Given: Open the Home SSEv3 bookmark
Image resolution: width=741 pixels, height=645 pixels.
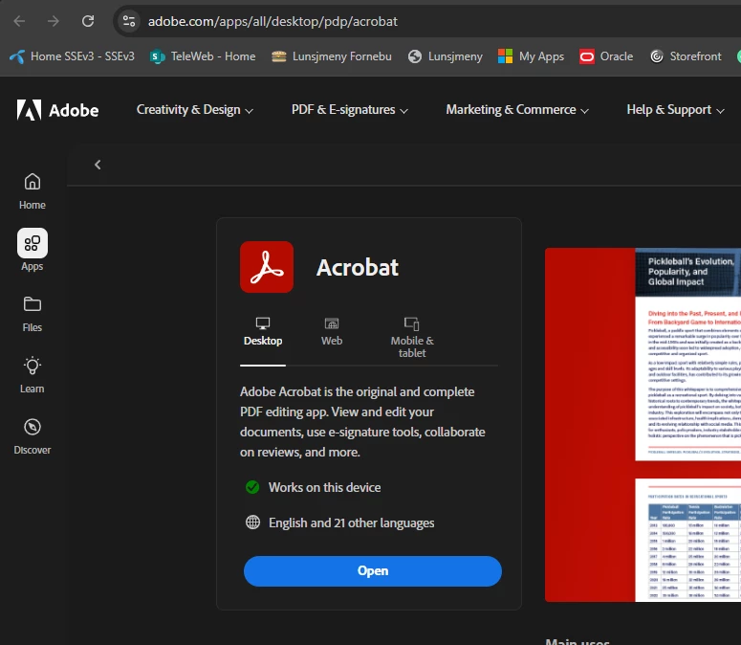Looking at the screenshot, I should point(72,56).
